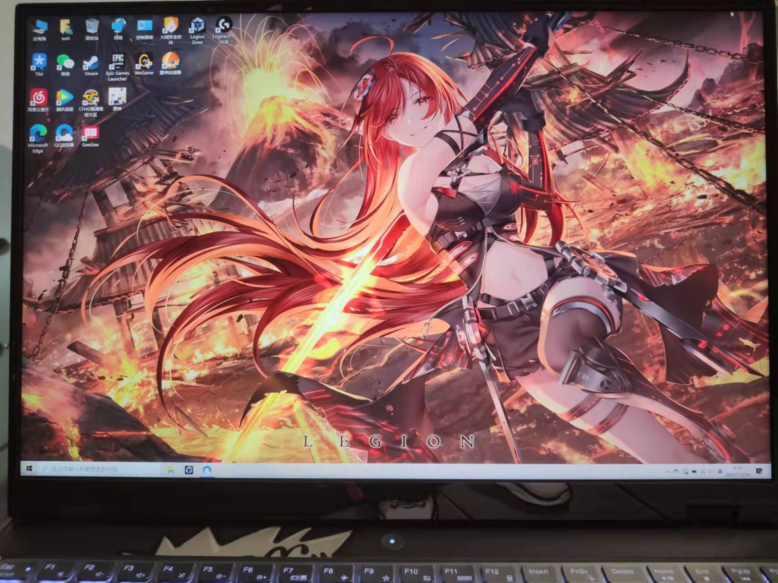Open the QQ浏览器 browser shortcut

[x=64, y=137]
